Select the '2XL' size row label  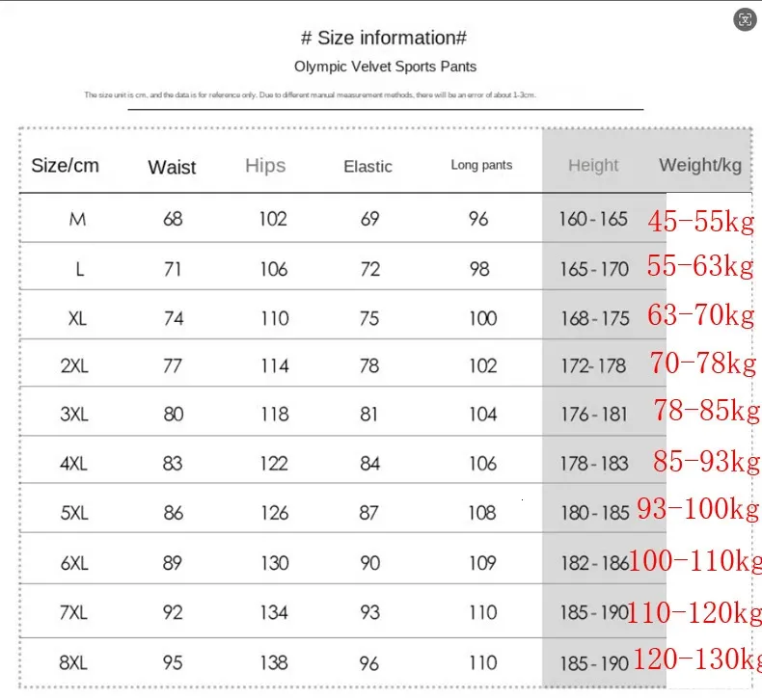point(74,366)
